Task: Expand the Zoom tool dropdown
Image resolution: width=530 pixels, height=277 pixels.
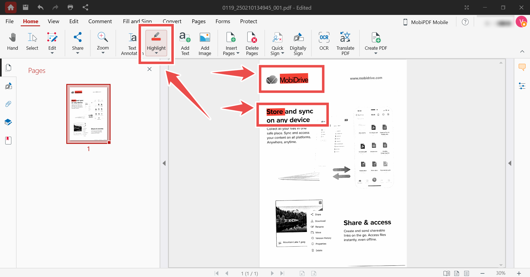Action: click(103, 52)
